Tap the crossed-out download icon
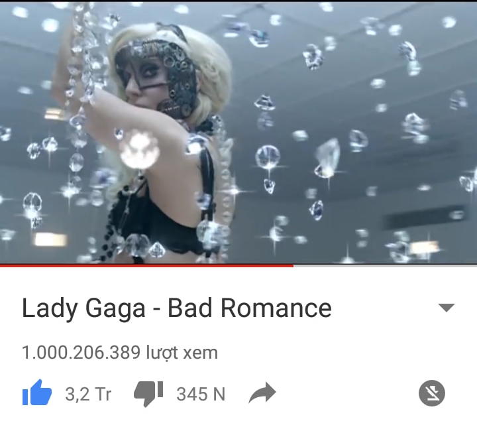 [432, 393]
